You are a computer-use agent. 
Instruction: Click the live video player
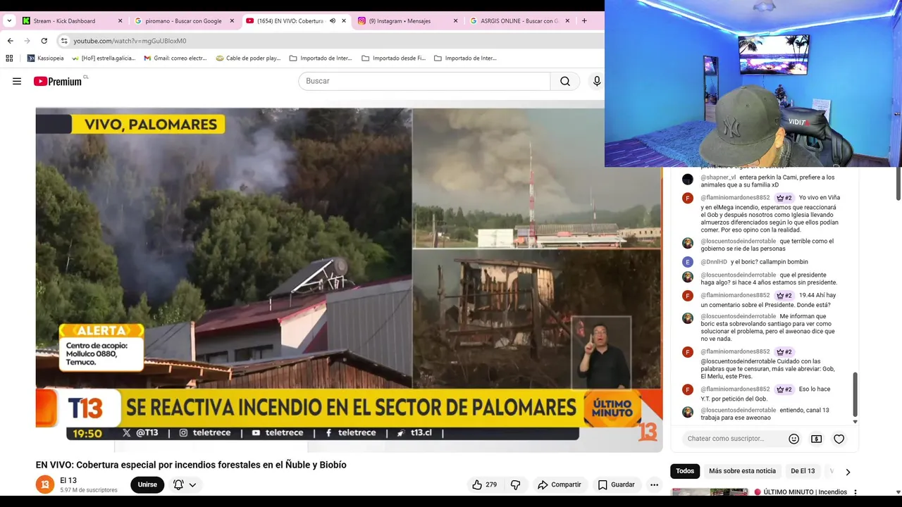349,280
